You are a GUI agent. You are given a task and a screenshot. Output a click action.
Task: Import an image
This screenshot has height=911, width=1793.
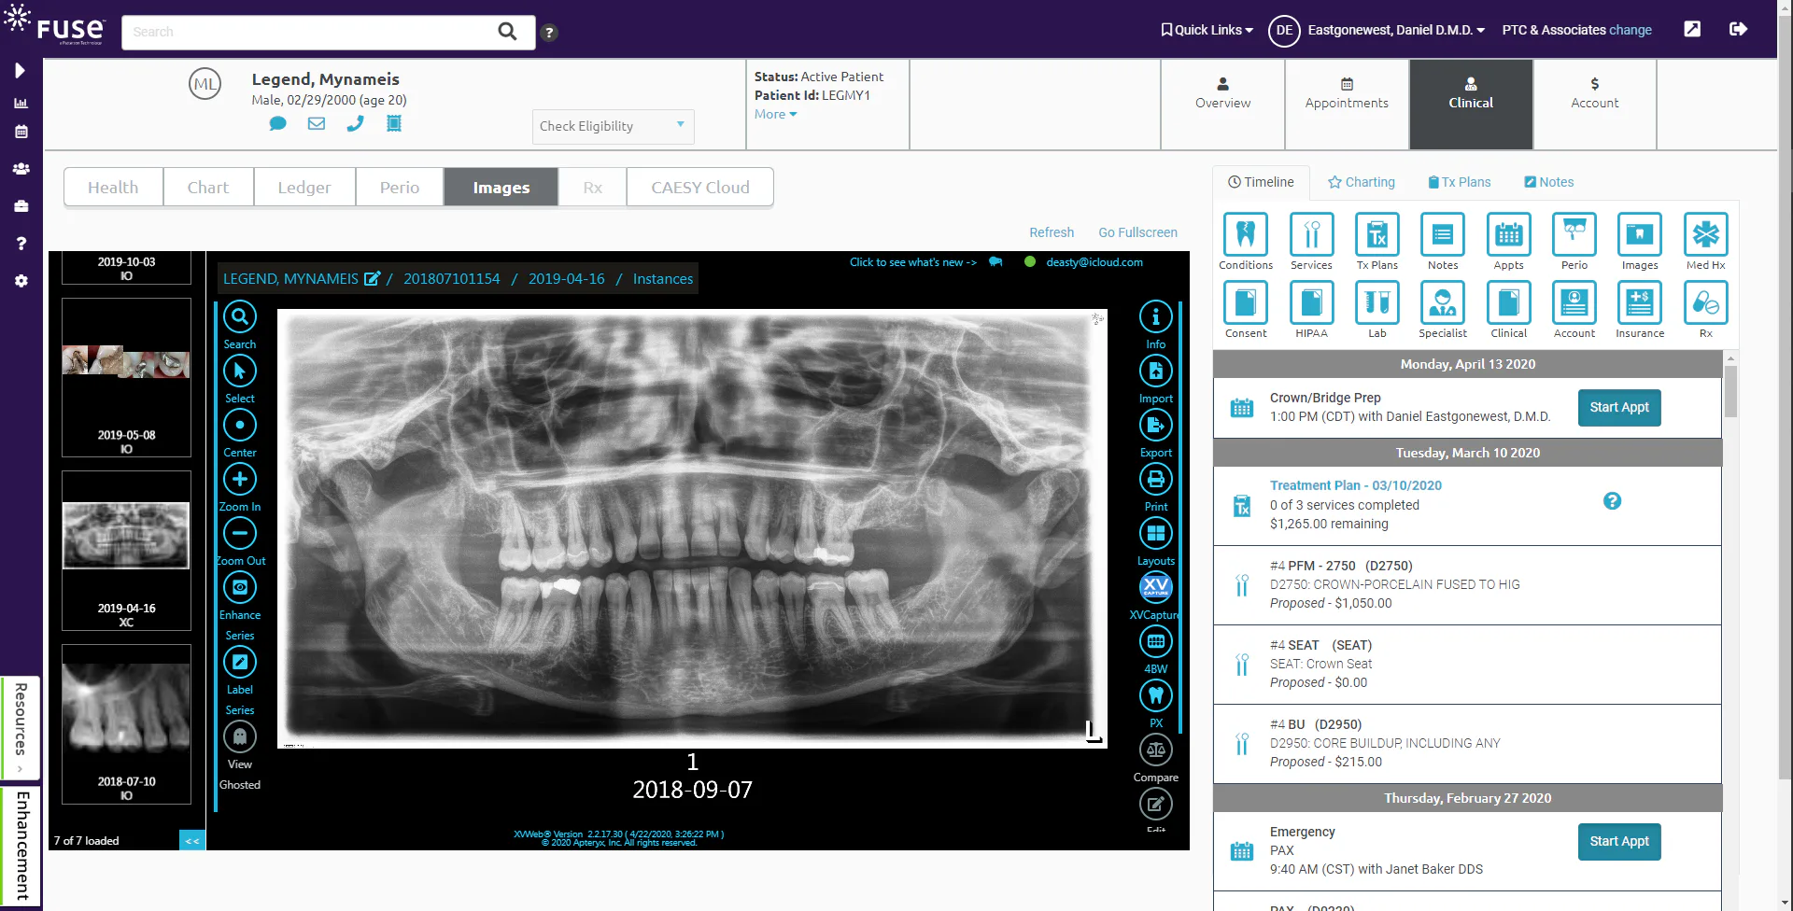1156,371
